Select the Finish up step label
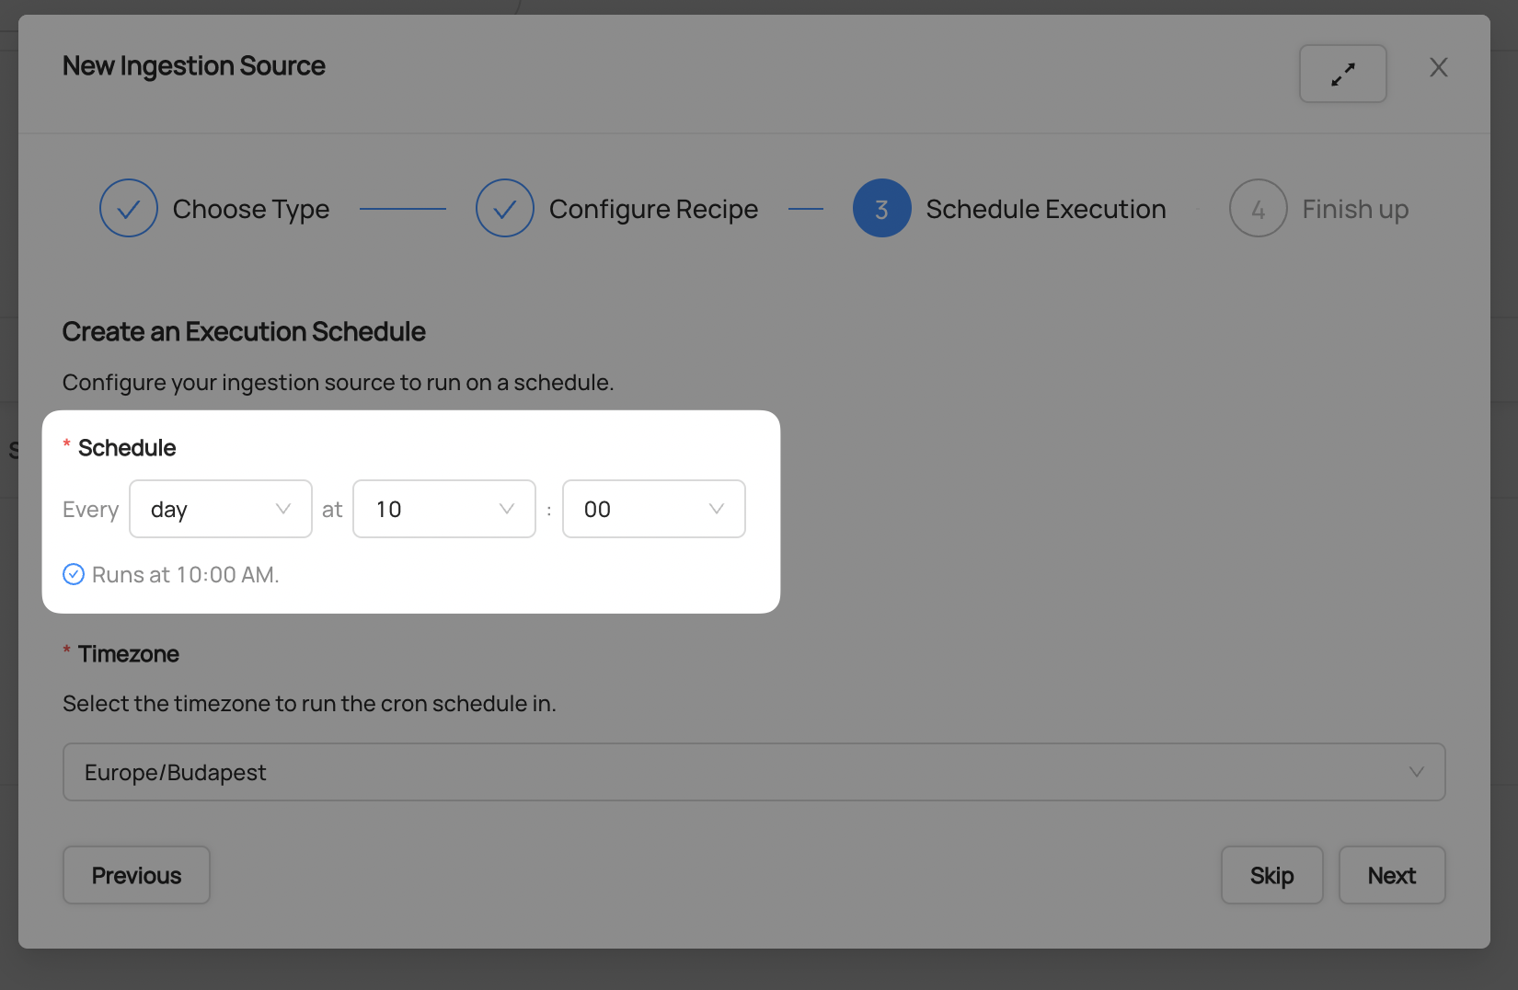 (x=1355, y=209)
